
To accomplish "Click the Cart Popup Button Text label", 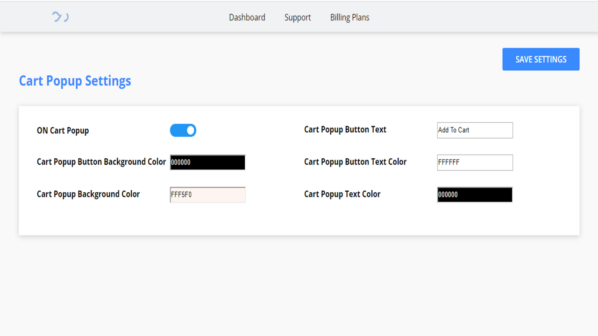I will click(x=345, y=130).
